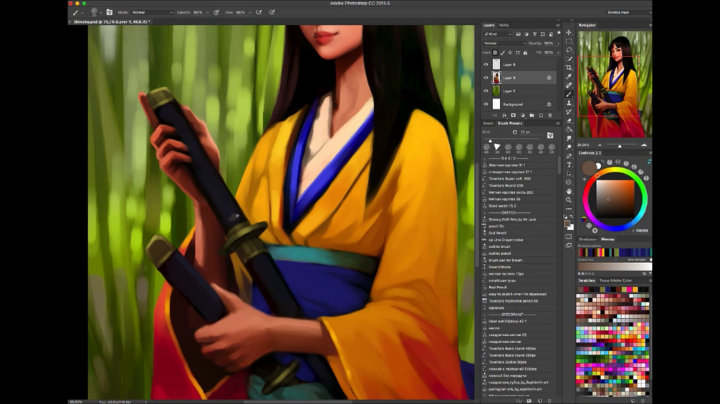The height and width of the screenshot is (404, 720).
Task: Toggle lock image pixels brush icon
Action: [x=503, y=53]
